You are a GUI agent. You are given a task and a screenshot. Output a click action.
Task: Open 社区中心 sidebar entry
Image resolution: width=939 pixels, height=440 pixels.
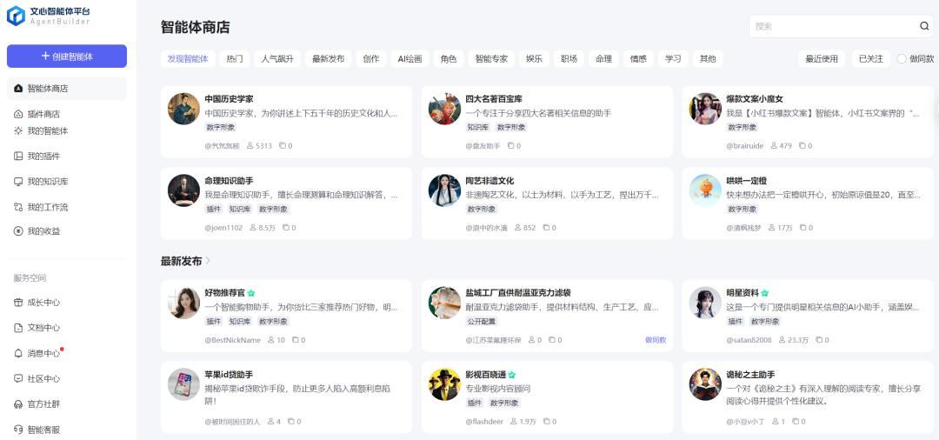tap(37, 379)
